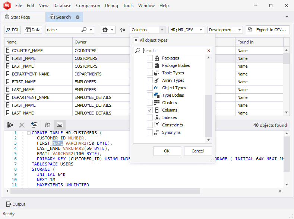The height and width of the screenshot is (219, 294).
Task: Open the File menu
Action: 19,6
